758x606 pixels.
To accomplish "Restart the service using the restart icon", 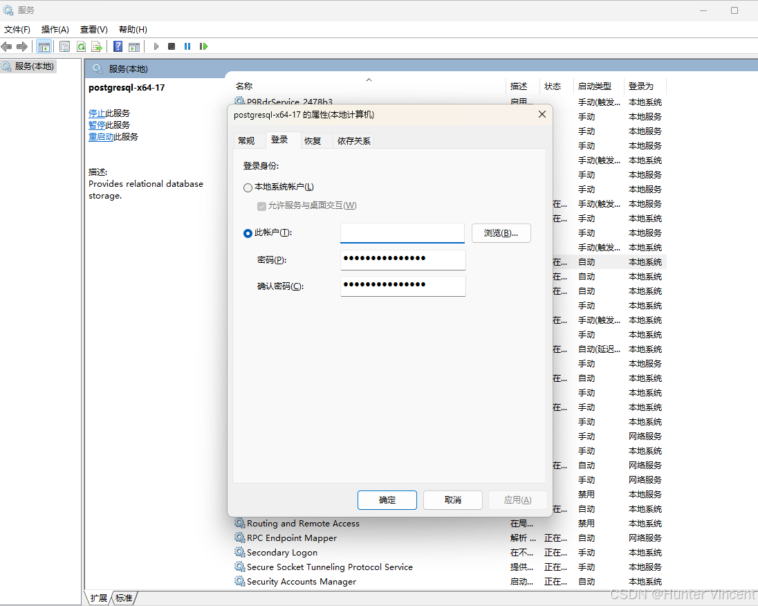I will [x=203, y=46].
